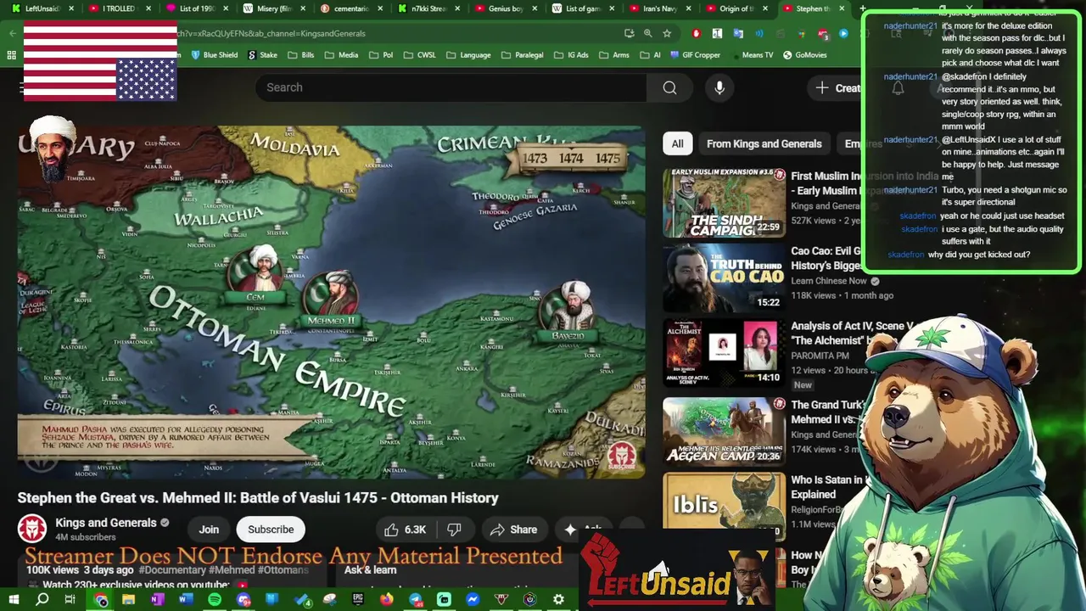Expand the CWSL bookmark folder
This screenshot has height=611, width=1086.
tap(419, 55)
